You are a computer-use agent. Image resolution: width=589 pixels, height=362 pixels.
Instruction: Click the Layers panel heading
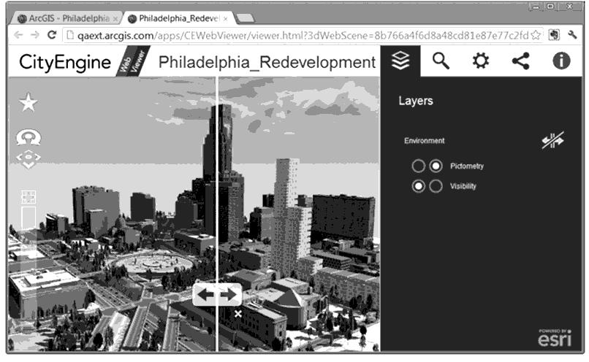pos(416,101)
